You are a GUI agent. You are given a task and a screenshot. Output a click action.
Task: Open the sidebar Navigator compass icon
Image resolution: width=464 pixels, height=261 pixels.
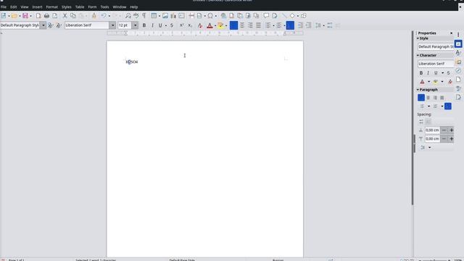(458, 71)
